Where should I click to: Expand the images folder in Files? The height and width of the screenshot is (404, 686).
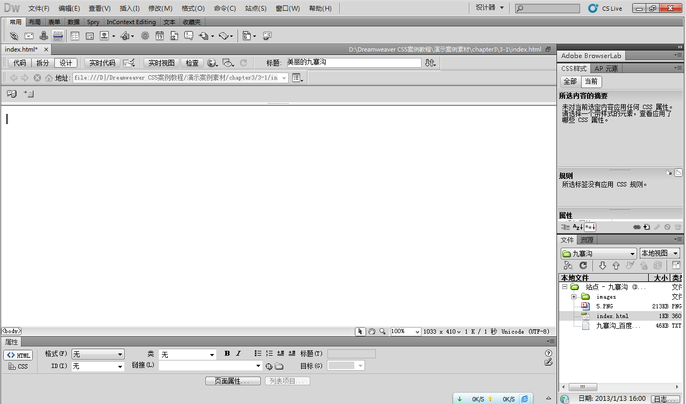click(574, 297)
